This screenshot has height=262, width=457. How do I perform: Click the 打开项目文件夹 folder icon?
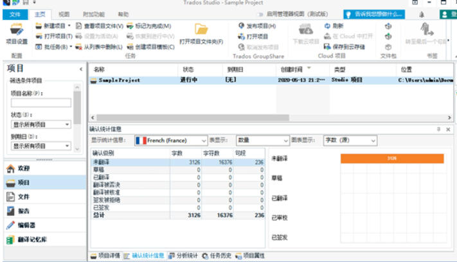pyautogui.click(x=201, y=30)
